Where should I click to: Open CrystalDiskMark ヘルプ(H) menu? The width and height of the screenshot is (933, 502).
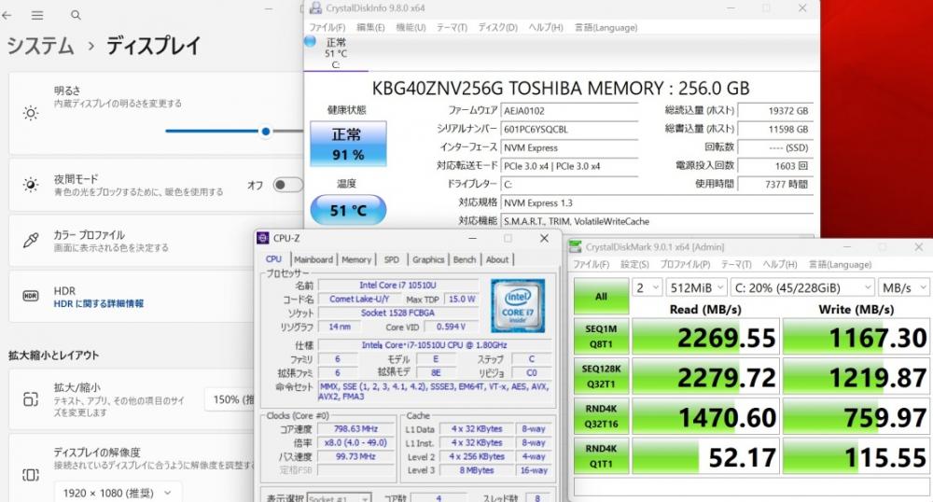point(779,264)
